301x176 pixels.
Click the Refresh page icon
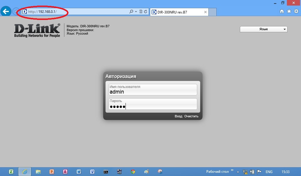click(145, 12)
